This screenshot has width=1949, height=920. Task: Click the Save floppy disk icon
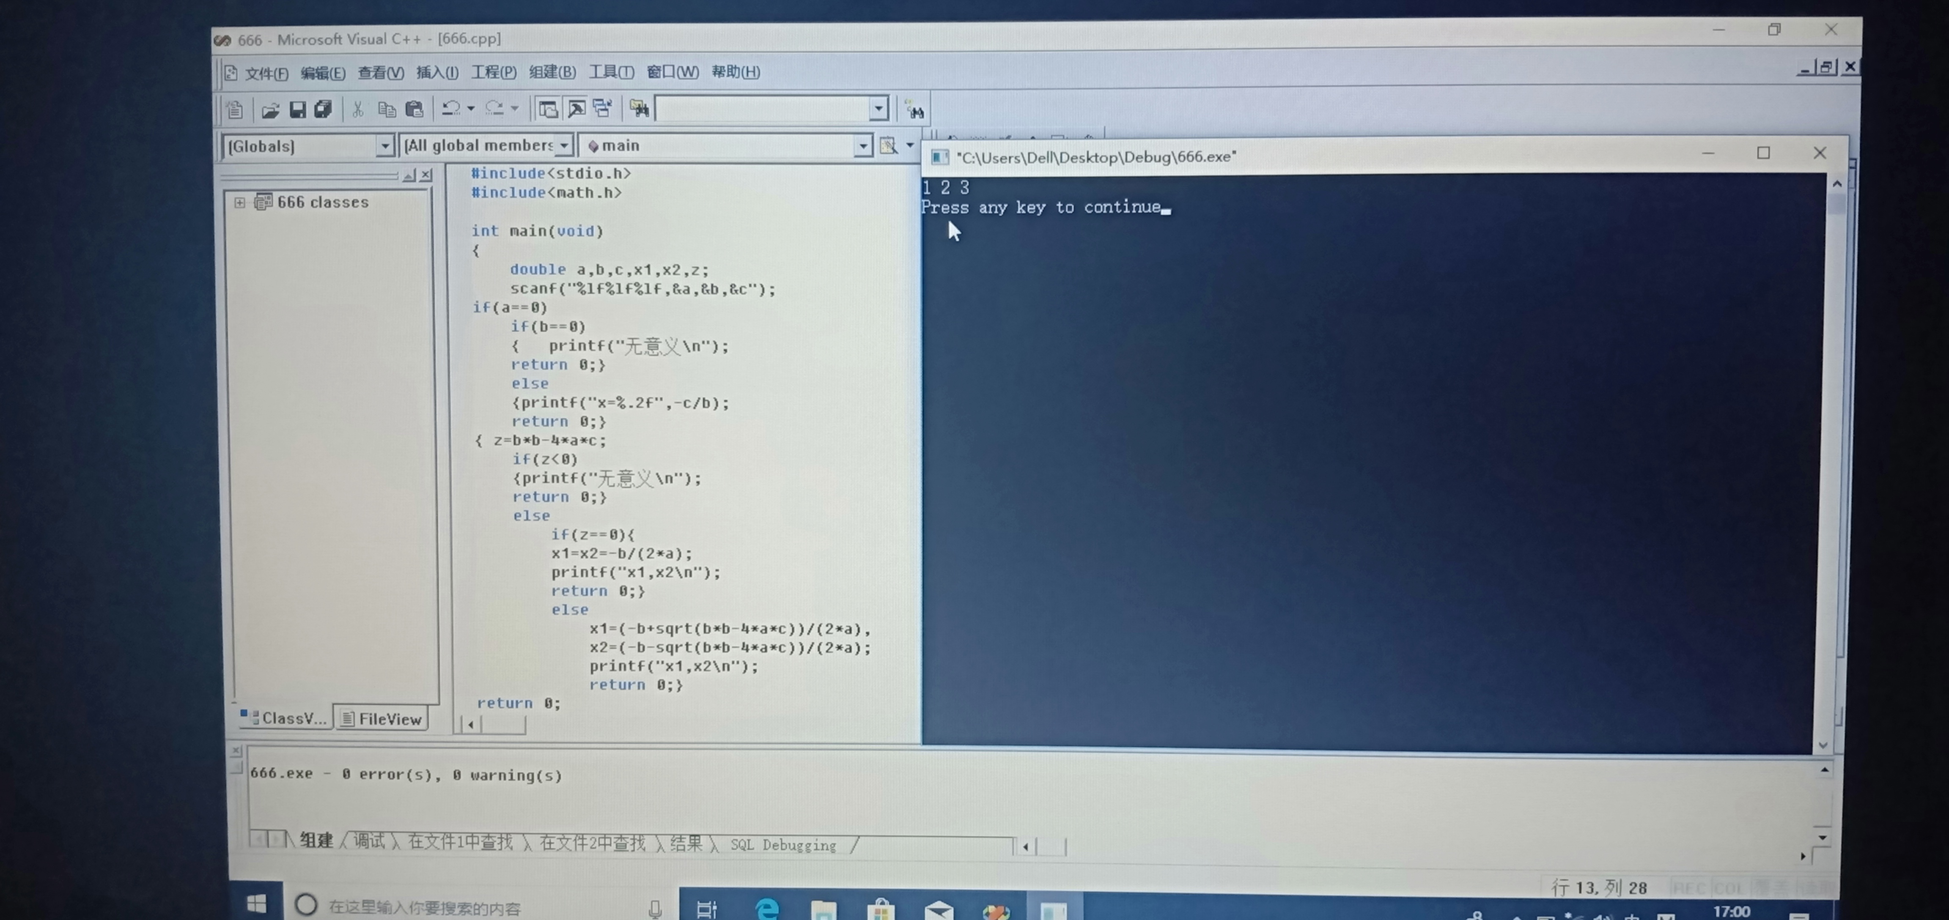click(x=297, y=110)
